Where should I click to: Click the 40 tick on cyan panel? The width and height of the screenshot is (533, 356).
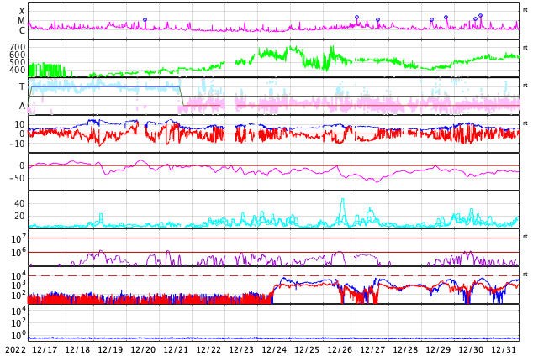point(19,203)
